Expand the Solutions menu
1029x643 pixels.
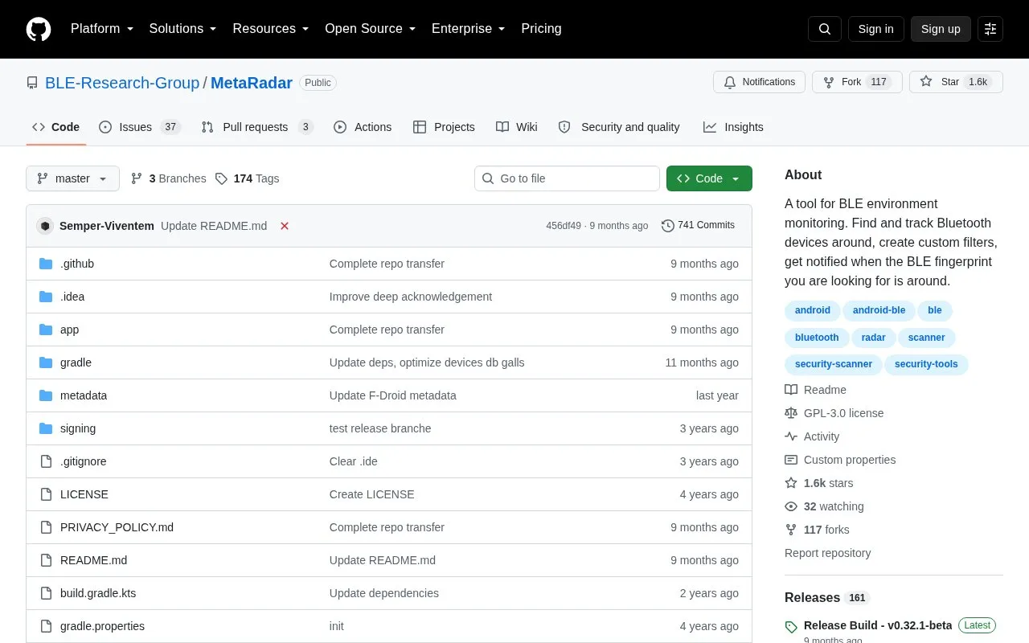tap(183, 29)
